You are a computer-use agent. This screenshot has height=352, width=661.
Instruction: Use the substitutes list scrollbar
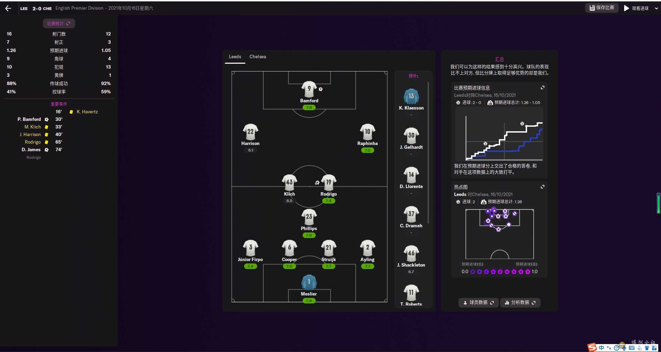428,153
